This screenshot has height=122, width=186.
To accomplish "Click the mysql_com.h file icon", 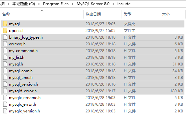I will [x=5, y=71].
